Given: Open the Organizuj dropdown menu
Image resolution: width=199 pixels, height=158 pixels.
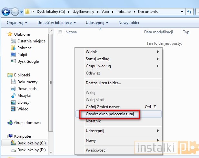Looking at the screenshot, I should pos(17,23).
